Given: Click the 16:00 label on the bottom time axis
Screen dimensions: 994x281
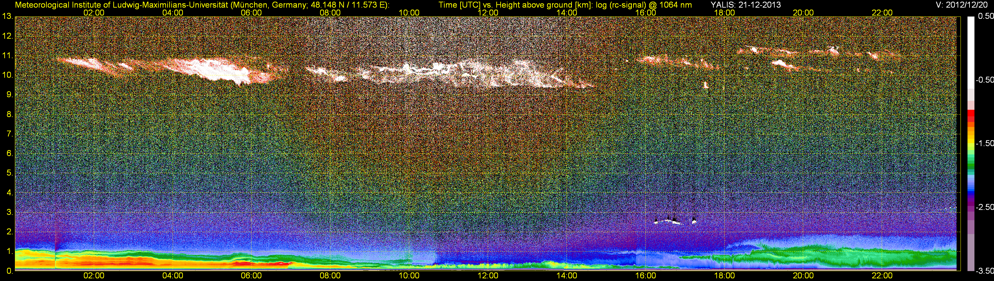Looking at the screenshot, I should pyautogui.click(x=645, y=276).
